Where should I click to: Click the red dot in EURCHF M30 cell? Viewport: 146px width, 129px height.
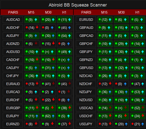[43, 100]
